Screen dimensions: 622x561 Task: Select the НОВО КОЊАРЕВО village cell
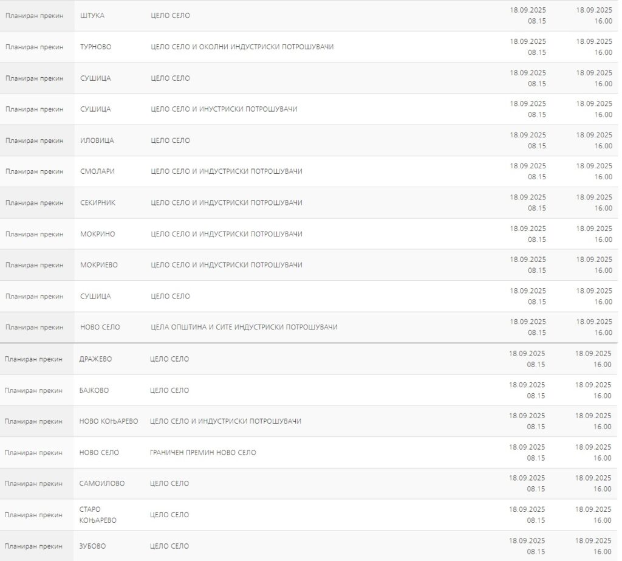pyautogui.click(x=109, y=421)
